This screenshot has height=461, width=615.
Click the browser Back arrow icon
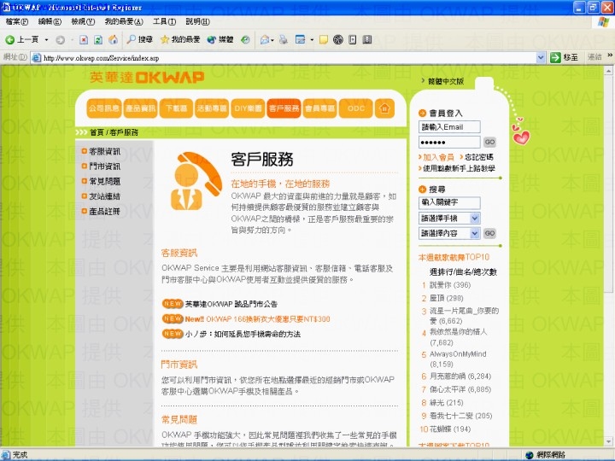coord(9,39)
